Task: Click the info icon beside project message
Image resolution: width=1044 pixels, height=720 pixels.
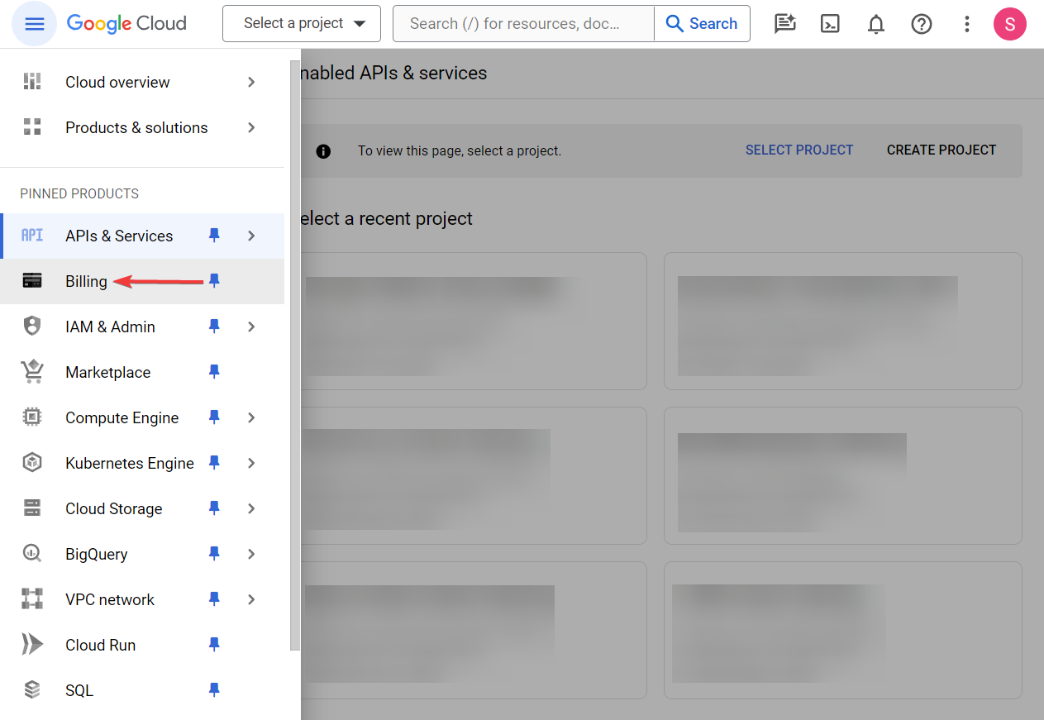Action: coord(323,151)
